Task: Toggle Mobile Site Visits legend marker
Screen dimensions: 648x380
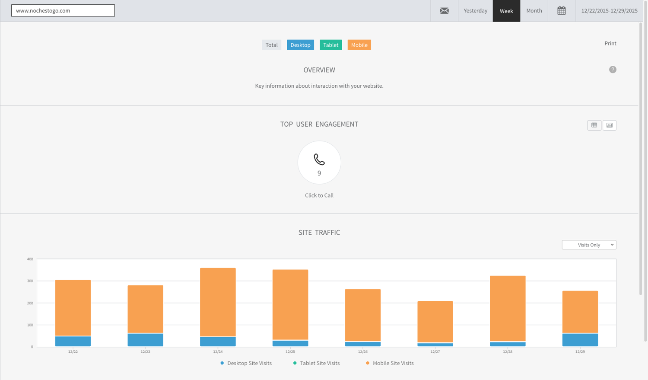Action: coord(368,363)
